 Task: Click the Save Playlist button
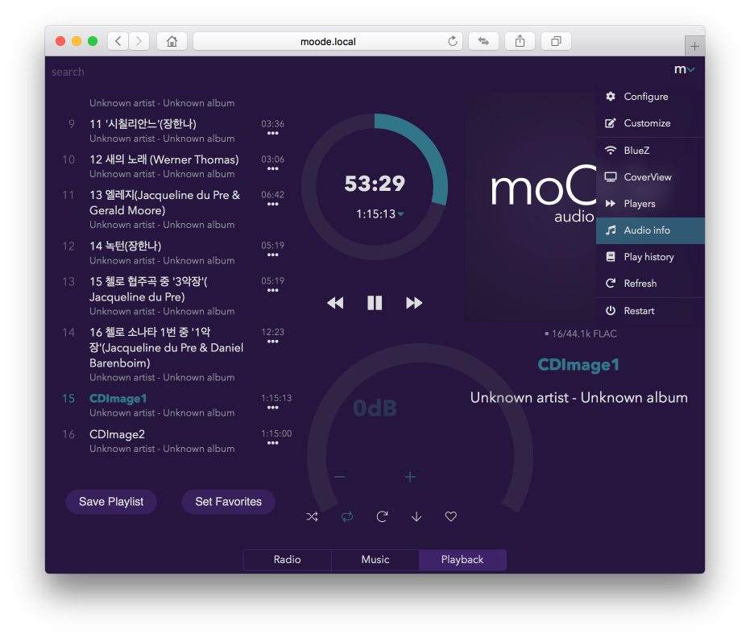(111, 502)
